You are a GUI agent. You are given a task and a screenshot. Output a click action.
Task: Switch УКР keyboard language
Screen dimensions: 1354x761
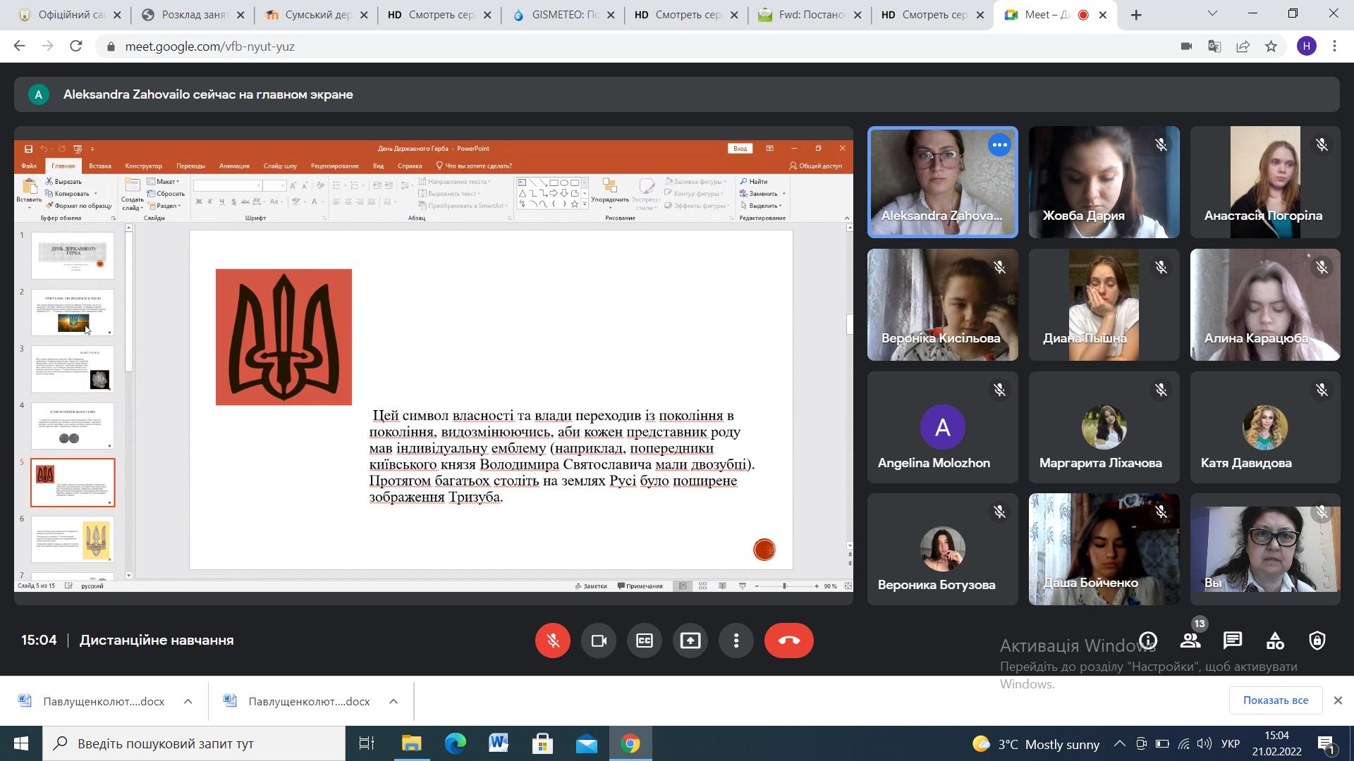1231,744
